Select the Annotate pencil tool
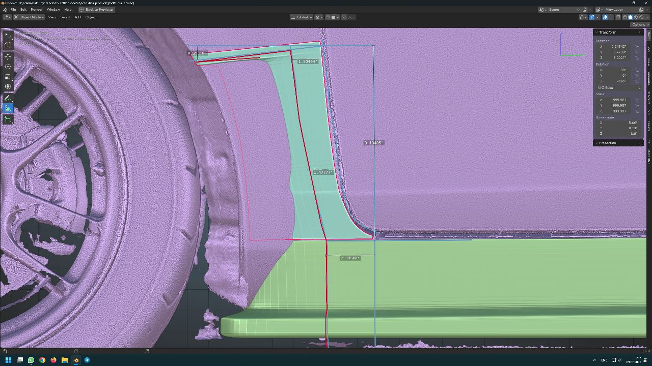The height and width of the screenshot is (366, 652). coord(8,98)
